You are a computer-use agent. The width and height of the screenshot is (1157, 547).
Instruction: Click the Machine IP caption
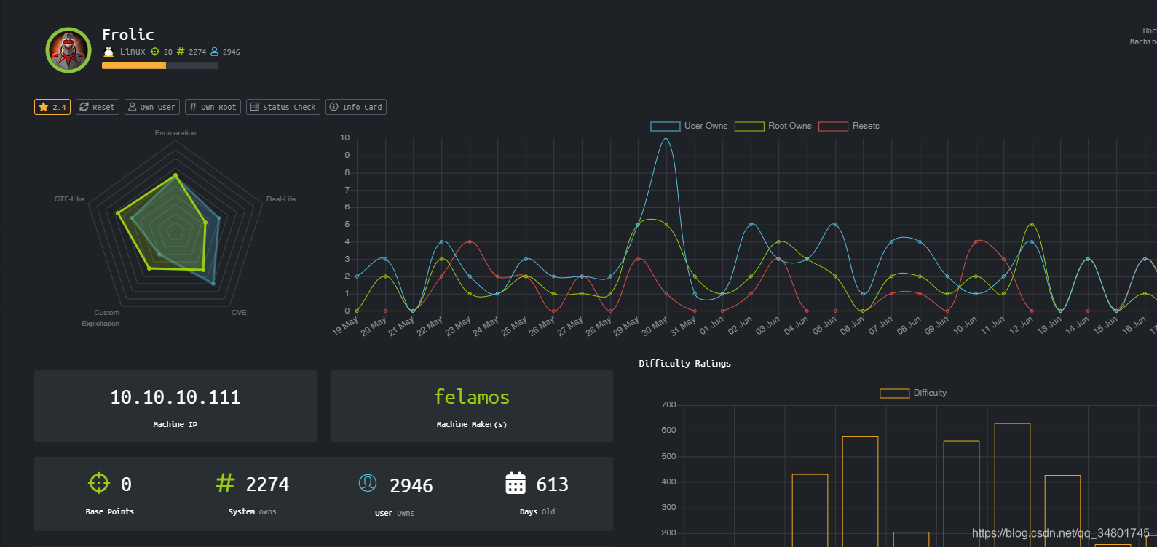click(175, 425)
